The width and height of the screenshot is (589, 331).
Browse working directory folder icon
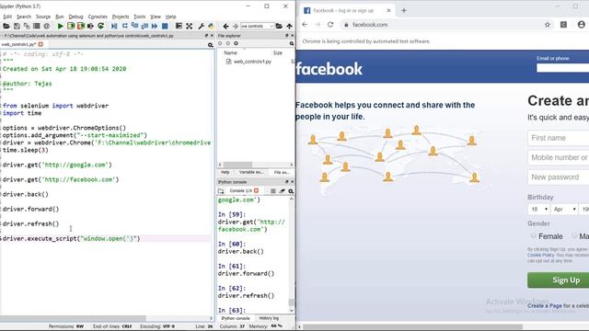click(279, 27)
